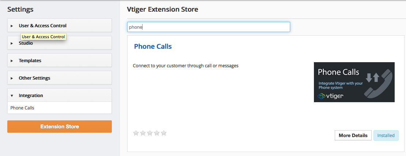Click the Phone Calls banner thumbnail

354,82
